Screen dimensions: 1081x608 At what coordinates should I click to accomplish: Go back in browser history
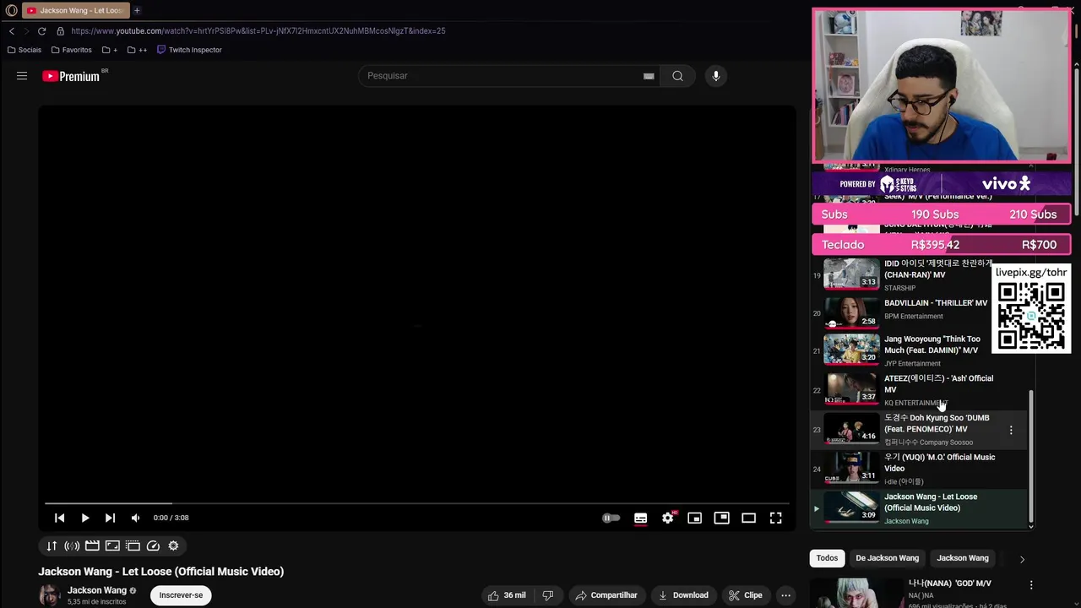(x=12, y=31)
